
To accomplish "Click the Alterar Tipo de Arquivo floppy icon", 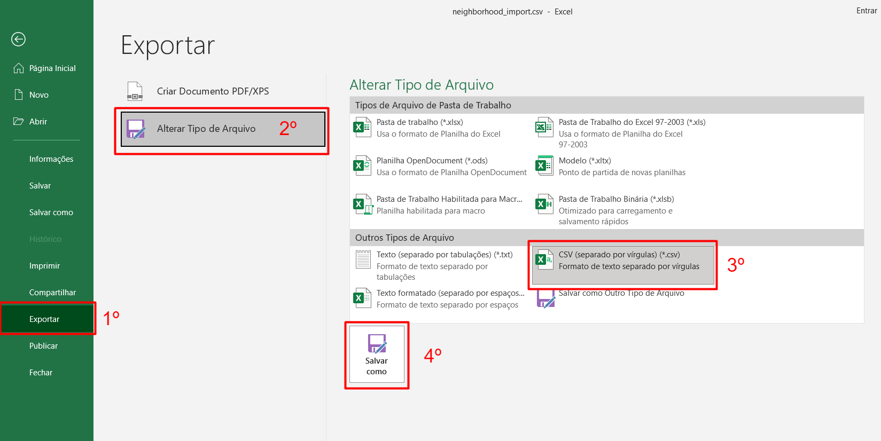I will pyautogui.click(x=136, y=129).
